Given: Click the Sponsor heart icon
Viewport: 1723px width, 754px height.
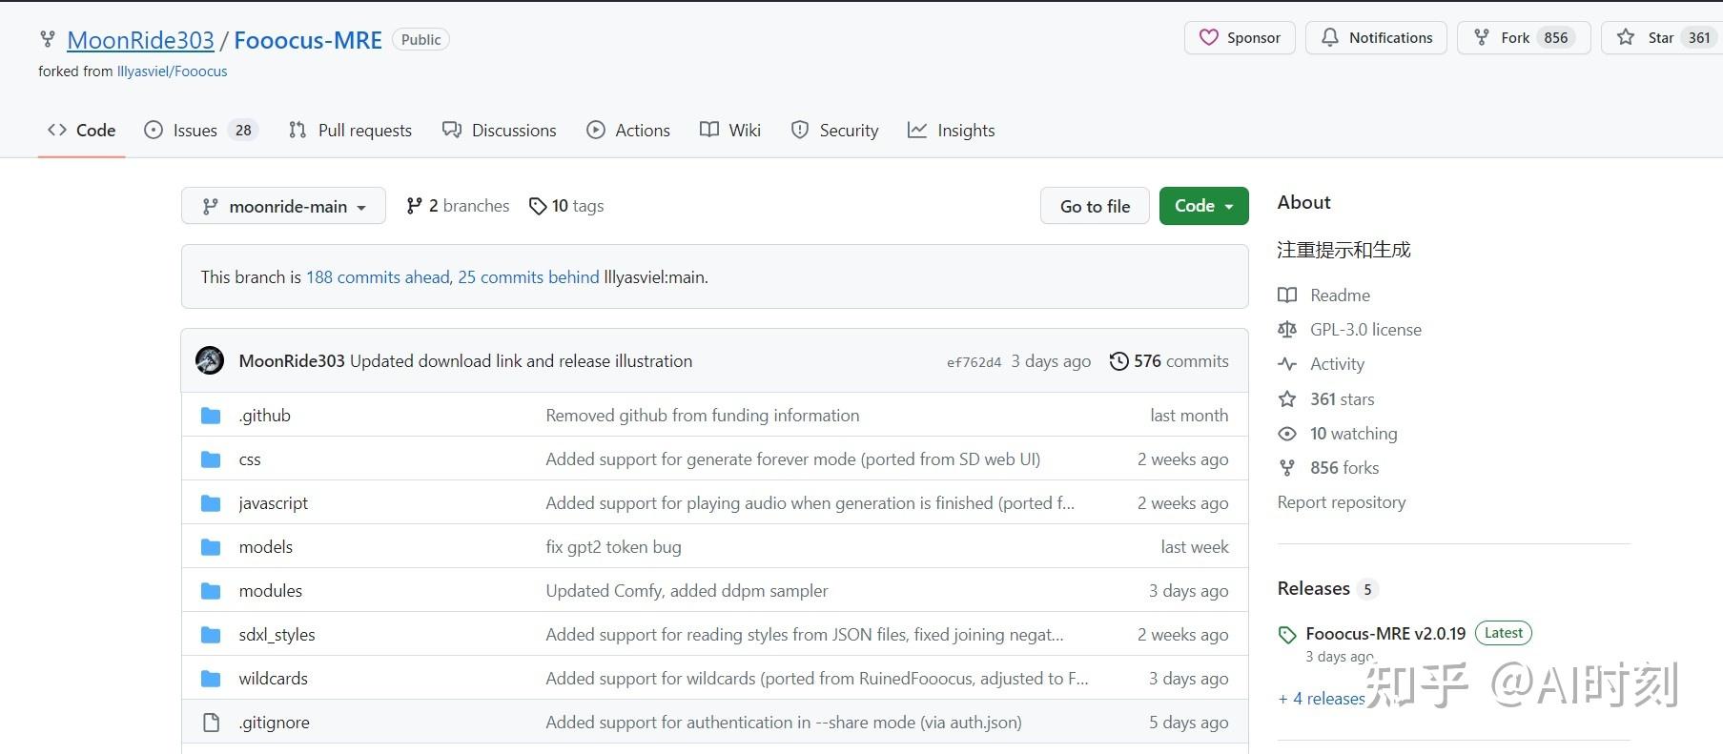Looking at the screenshot, I should [x=1208, y=38].
